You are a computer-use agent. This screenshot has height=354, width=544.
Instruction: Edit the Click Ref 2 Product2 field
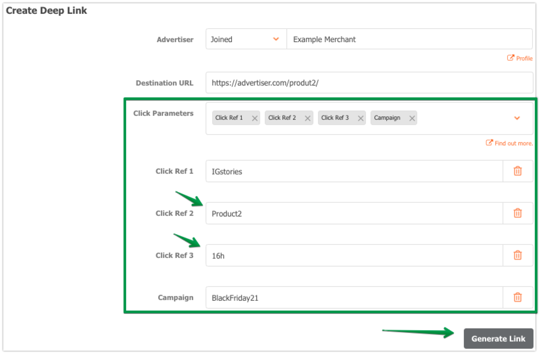click(x=354, y=214)
